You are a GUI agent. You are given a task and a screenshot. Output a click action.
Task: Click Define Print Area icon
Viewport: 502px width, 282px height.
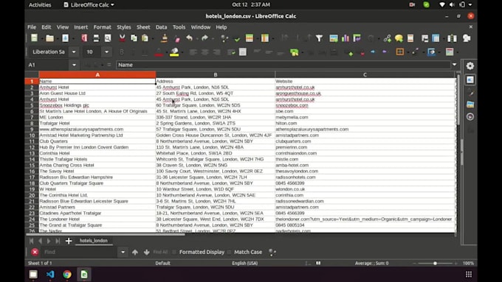click(x=424, y=38)
